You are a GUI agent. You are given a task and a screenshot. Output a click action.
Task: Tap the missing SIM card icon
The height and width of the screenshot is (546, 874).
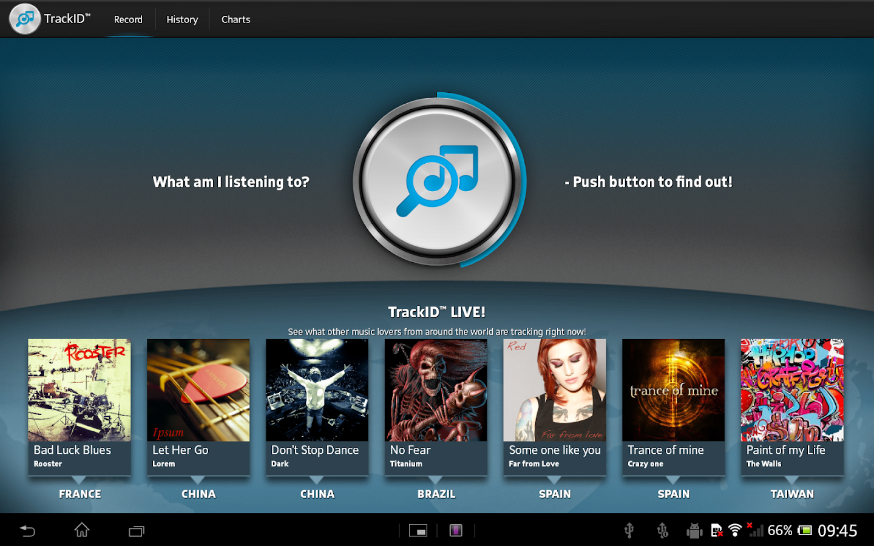717,530
